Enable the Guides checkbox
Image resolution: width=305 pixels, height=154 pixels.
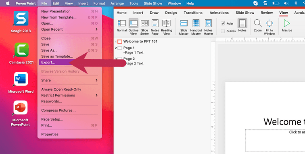(x=223, y=31)
